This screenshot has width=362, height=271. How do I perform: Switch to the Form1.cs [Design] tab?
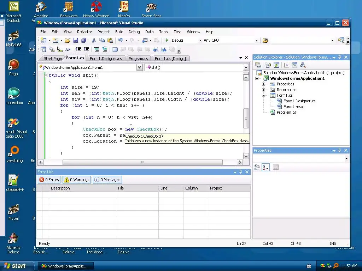pos(170,59)
